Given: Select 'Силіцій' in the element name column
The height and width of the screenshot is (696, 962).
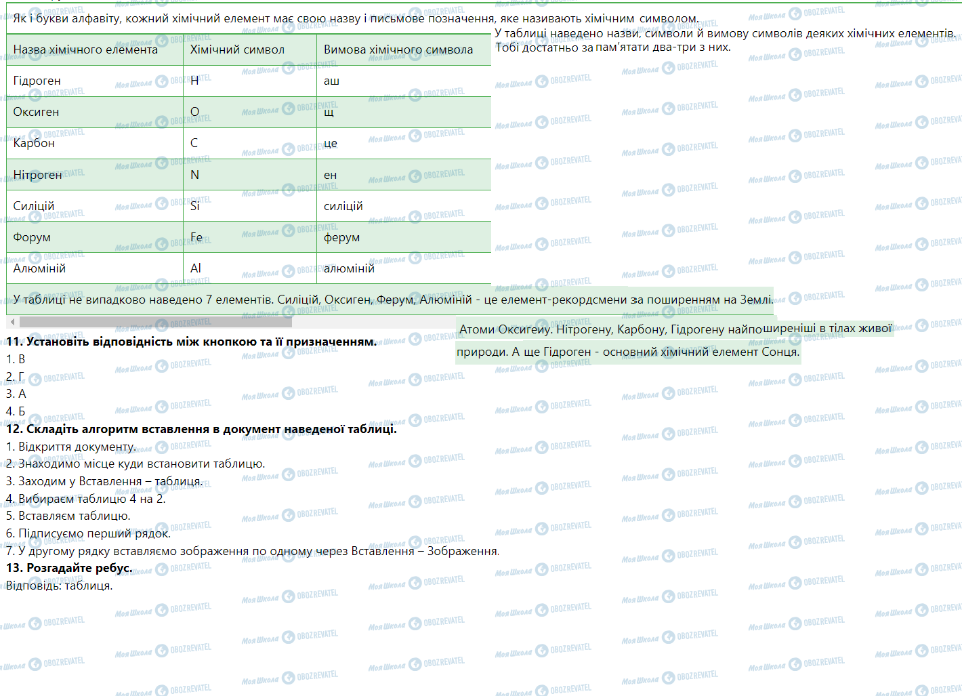Looking at the screenshot, I should coord(95,206).
